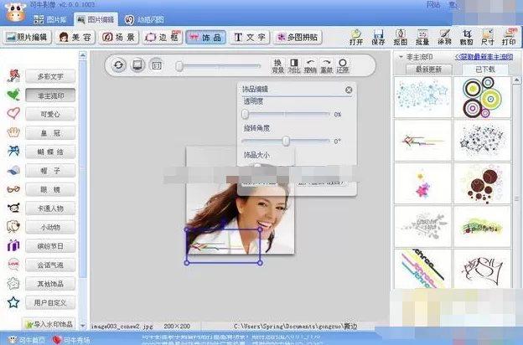Switch to the 图片编辑 tab

(x=96, y=19)
